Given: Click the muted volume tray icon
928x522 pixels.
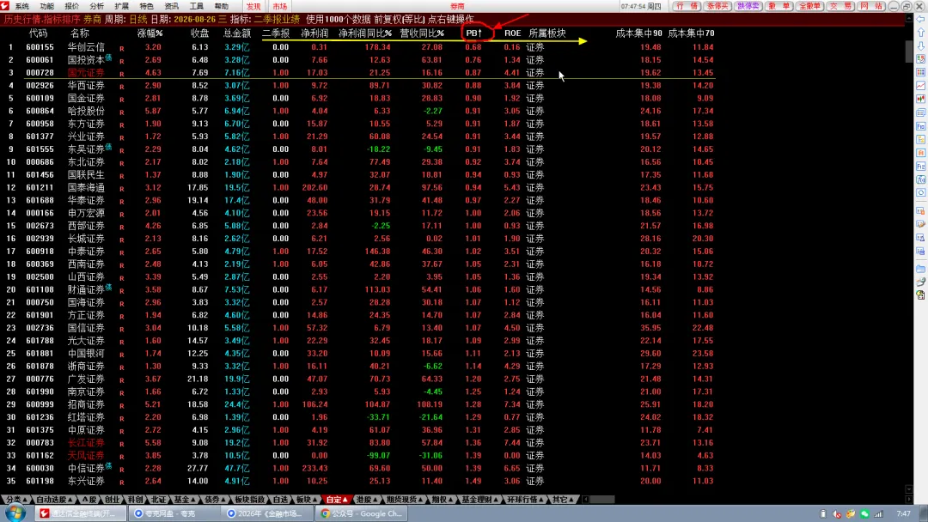Looking at the screenshot, I should (836, 513).
